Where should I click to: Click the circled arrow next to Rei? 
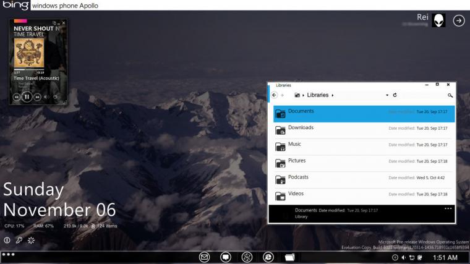(459, 20)
